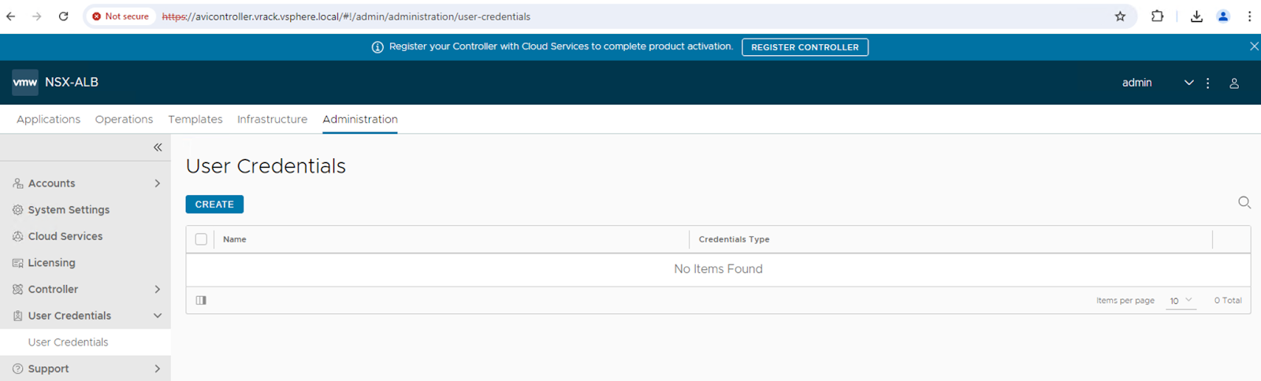Click REGISTER CONTROLLER button
The width and height of the screenshot is (1261, 381).
click(805, 47)
